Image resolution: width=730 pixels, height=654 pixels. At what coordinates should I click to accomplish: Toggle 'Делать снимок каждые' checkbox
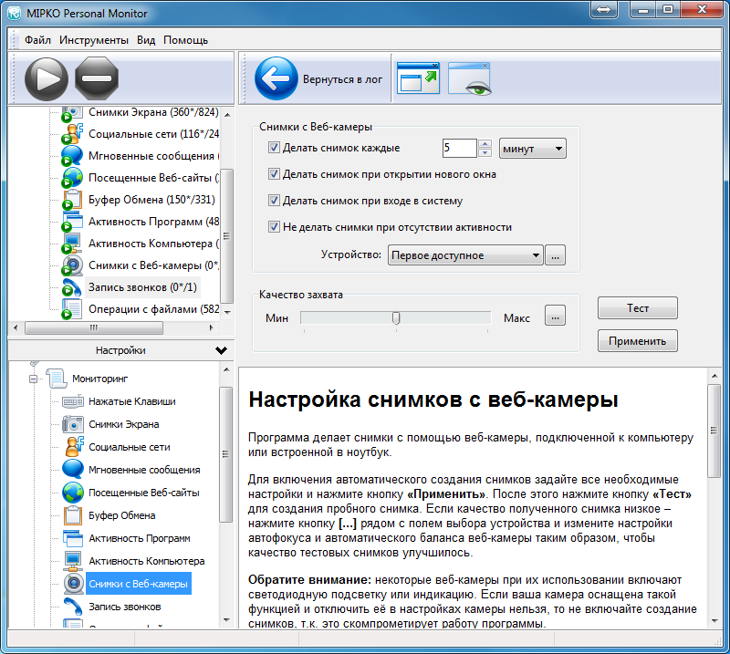[x=274, y=148]
